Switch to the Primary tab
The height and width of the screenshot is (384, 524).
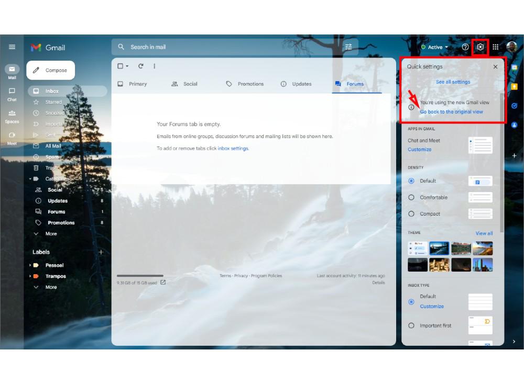(x=132, y=84)
